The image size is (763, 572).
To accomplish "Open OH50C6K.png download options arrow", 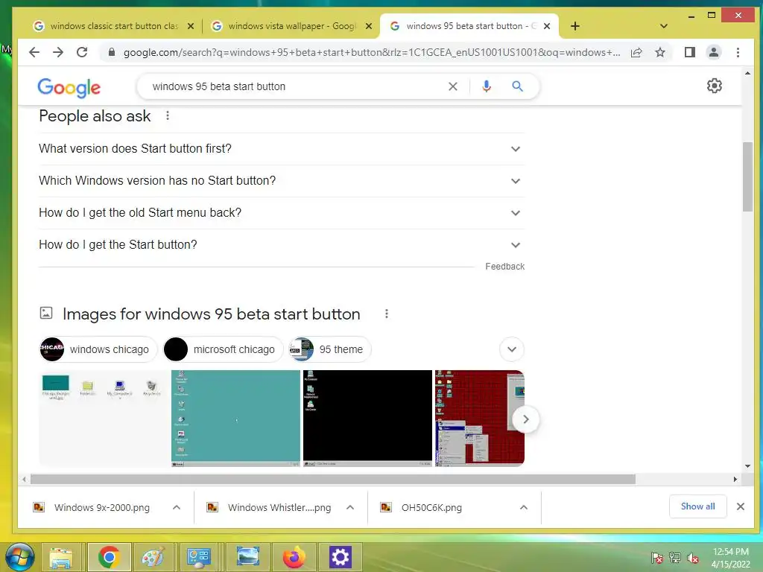I will [524, 507].
